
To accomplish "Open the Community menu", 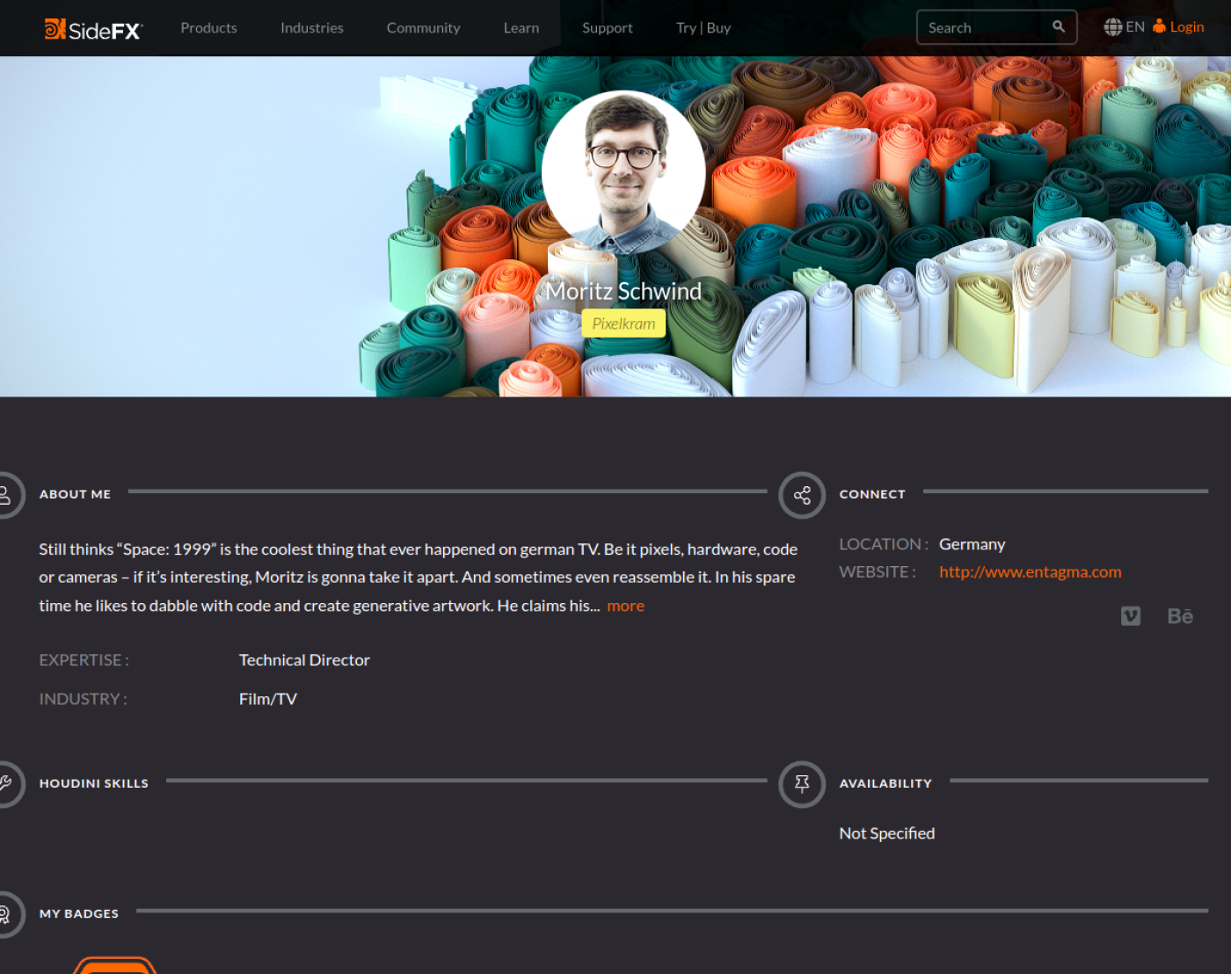I will coord(424,28).
